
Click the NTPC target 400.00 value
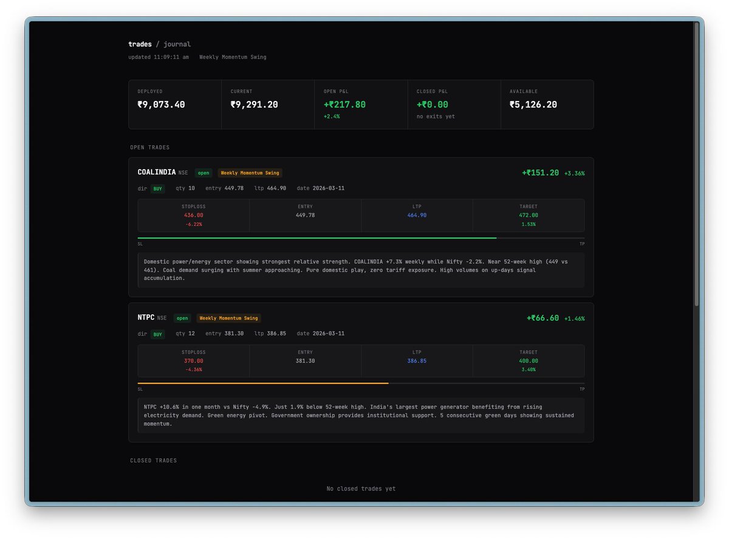[x=529, y=361]
